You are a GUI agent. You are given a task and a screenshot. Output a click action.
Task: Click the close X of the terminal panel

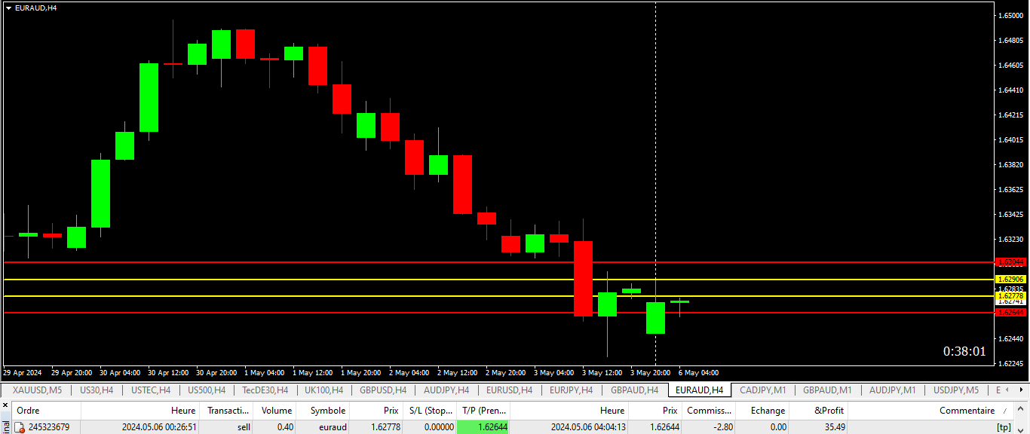pyautogui.click(x=6, y=406)
